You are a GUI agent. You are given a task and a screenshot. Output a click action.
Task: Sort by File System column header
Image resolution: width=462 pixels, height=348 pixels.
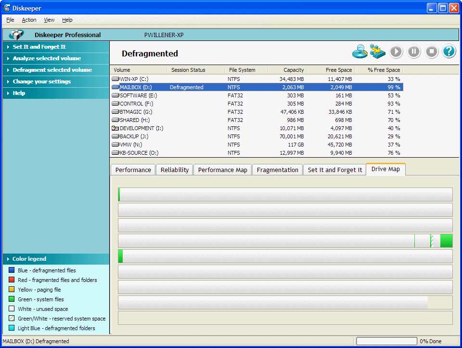click(246, 70)
